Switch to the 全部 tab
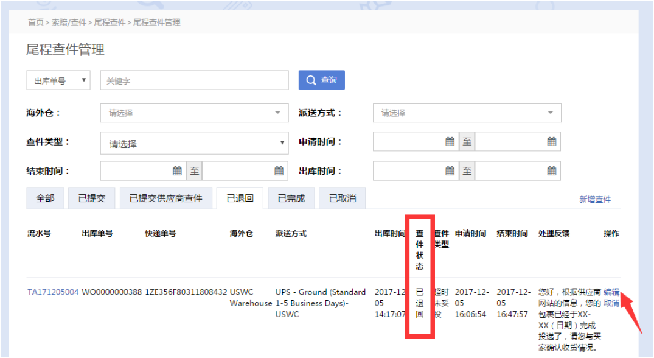 [x=45, y=198]
